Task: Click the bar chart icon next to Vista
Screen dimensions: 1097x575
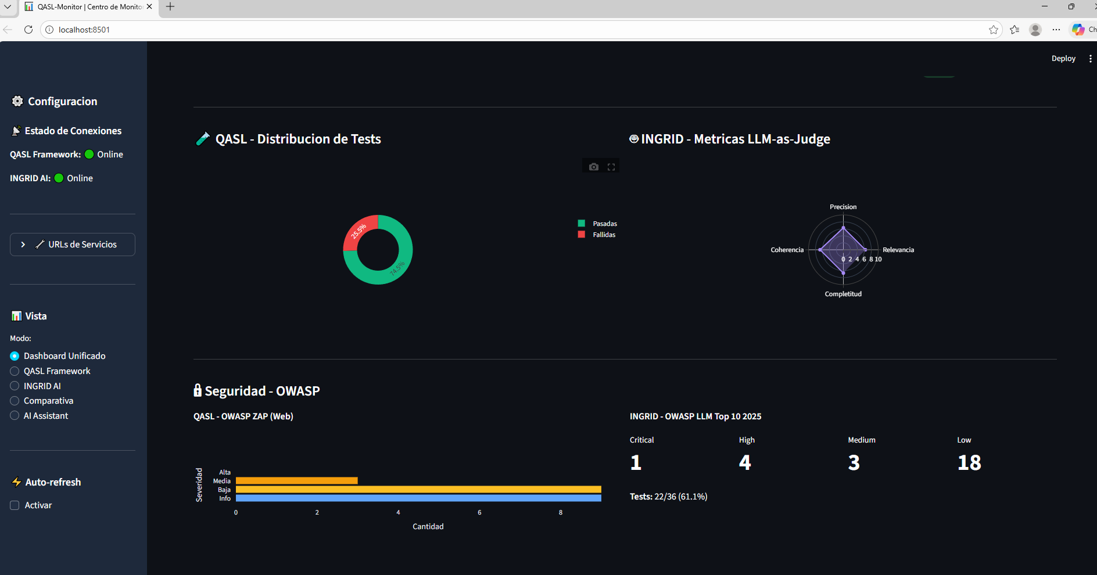Action: pos(16,315)
